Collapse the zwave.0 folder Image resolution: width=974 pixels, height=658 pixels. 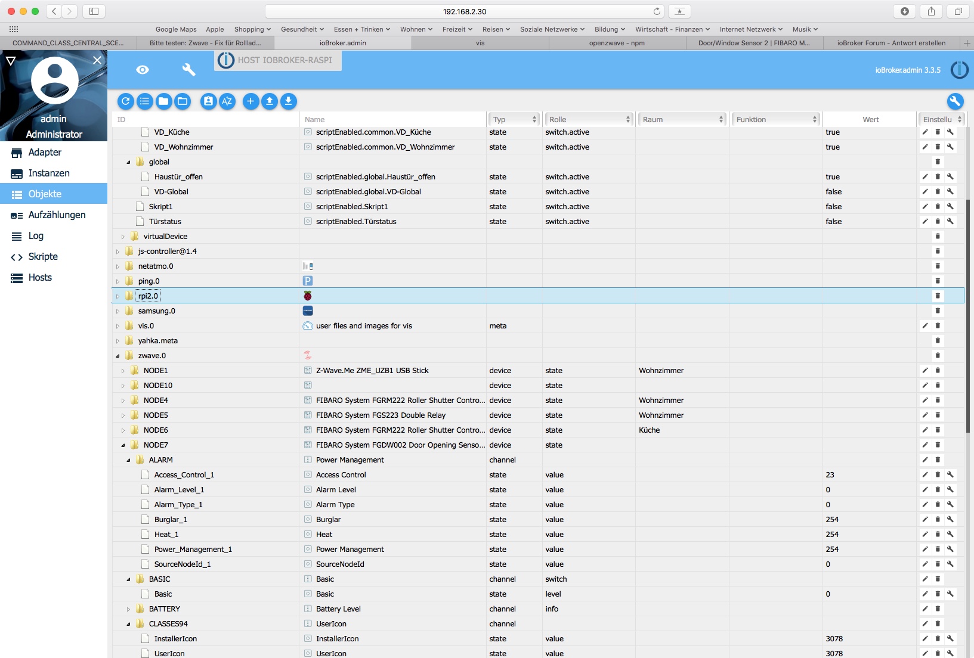[x=118, y=356]
